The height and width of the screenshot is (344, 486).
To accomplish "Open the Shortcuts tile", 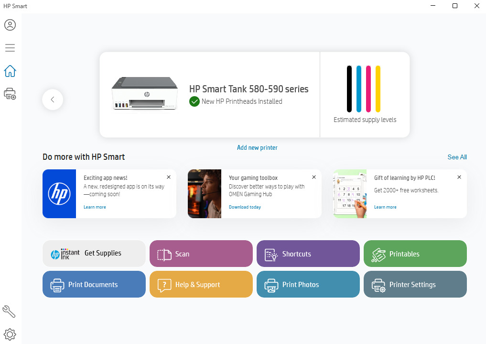I will point(308,254).
